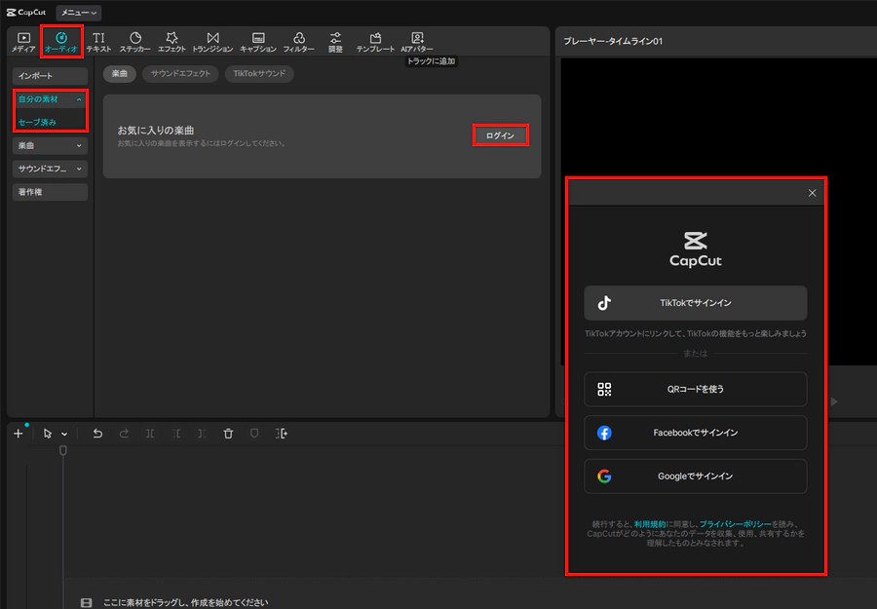877x609 pixels.
Task: Click the undo arrow icon
Action: click(x=97, y=434)
